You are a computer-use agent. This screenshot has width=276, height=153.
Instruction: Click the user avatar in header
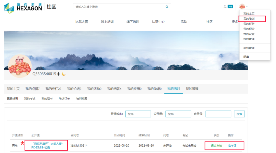[242, 6]
